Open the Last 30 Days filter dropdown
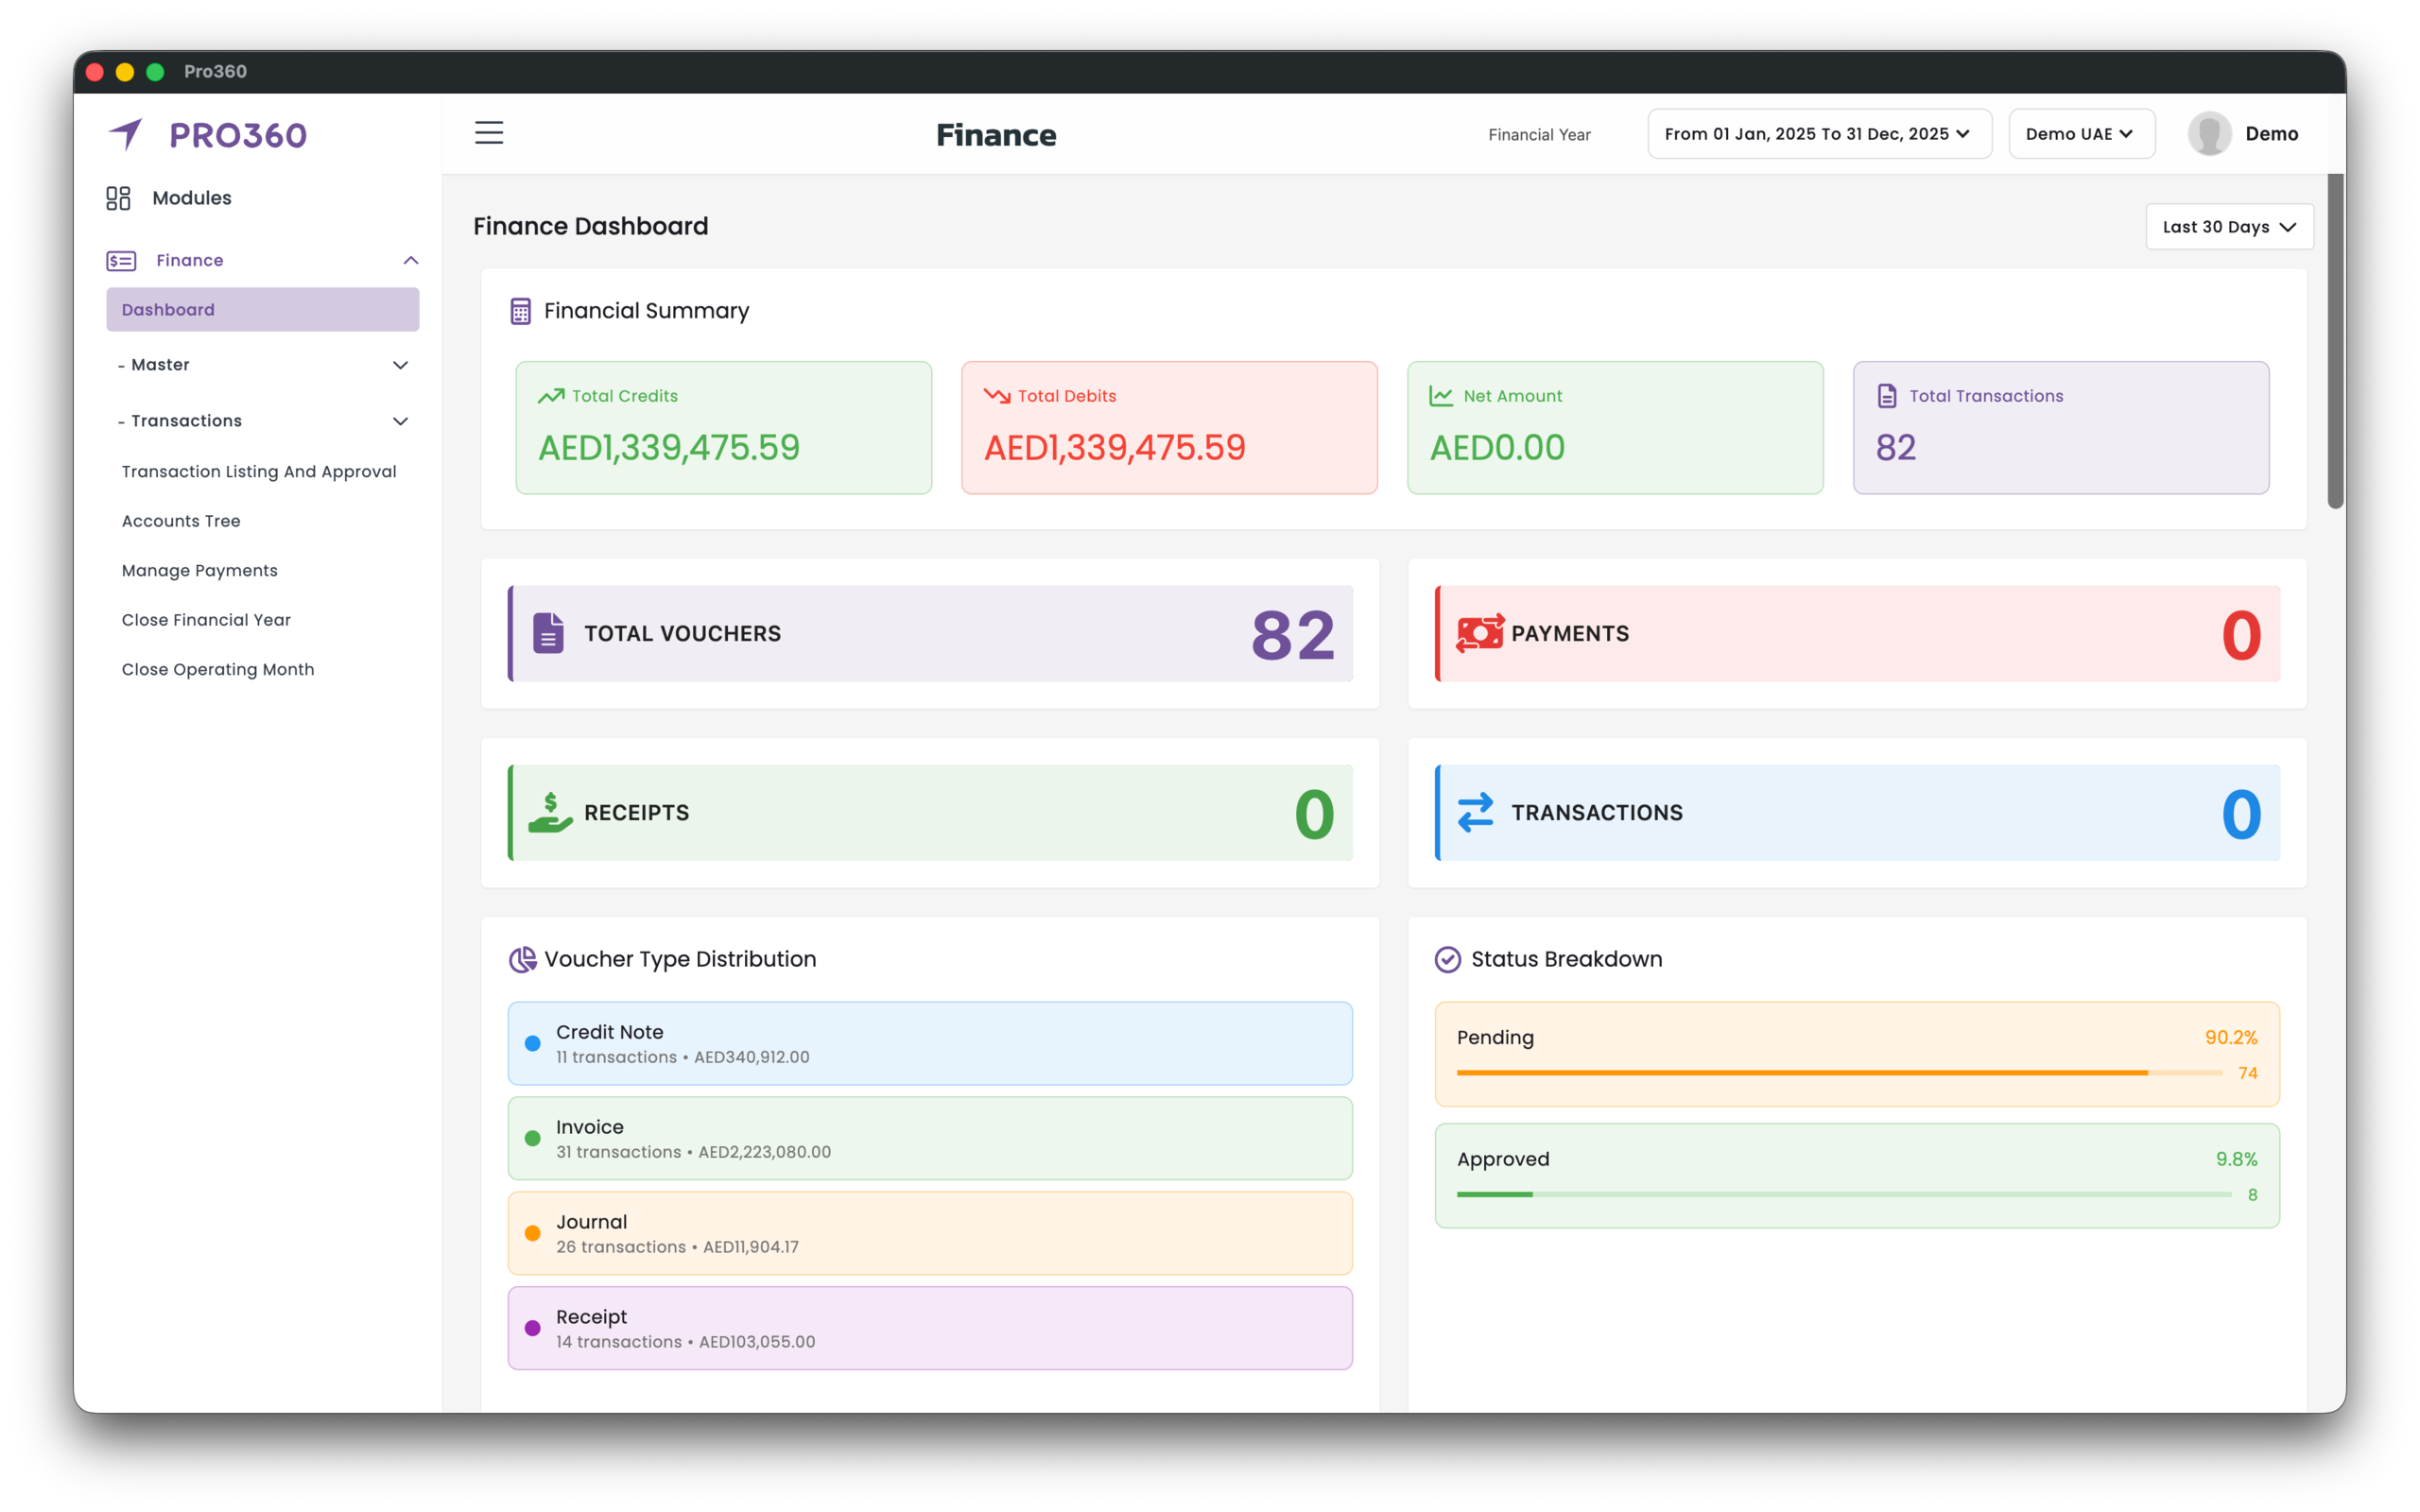 coord(2229,227)
